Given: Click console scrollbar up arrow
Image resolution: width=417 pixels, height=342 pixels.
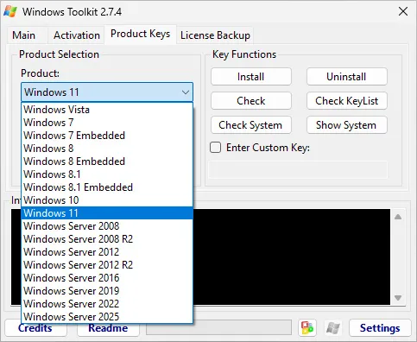Looking at the screenshot, I should [x=398, y=217].
